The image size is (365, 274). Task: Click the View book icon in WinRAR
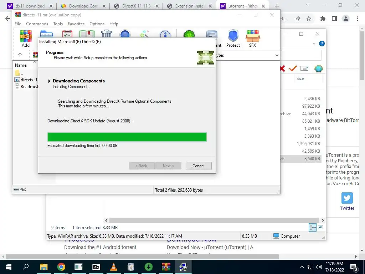[x=87, y=34]
